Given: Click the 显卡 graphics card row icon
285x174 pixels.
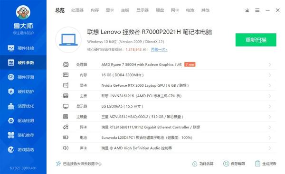Looking at the screenshot, I should click(66, 85).
